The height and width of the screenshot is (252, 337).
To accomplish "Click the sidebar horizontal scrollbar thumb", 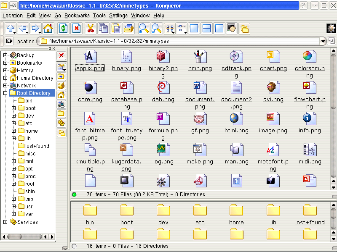I will (x=24, y=236).
